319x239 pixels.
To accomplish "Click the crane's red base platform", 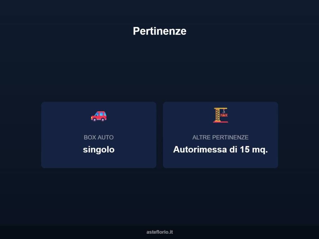I will pyautogui.click(x=221, y=122).
